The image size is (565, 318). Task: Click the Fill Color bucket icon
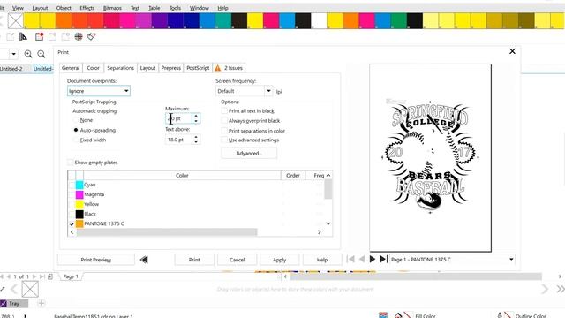pyautogui.click(x=398, y=316)
